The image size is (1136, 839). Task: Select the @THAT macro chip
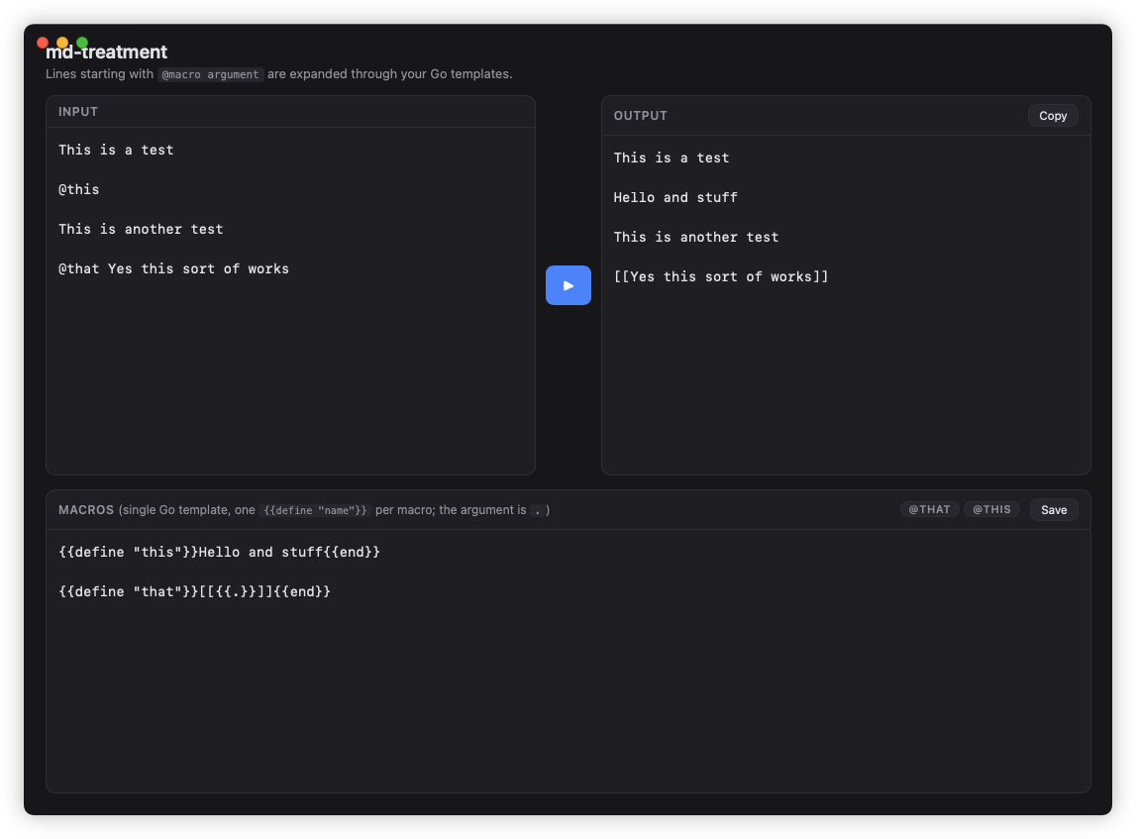click(x=930, y=509)
